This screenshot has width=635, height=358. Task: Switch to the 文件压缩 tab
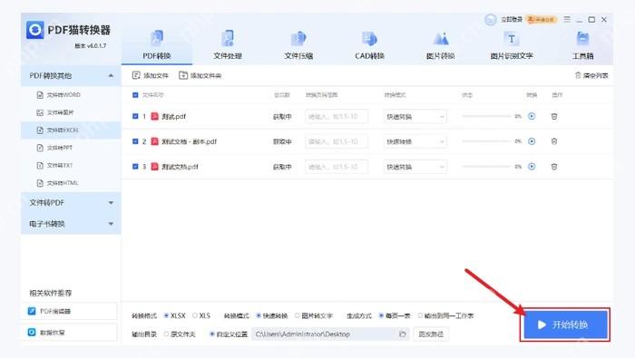[x=298, y=45]
